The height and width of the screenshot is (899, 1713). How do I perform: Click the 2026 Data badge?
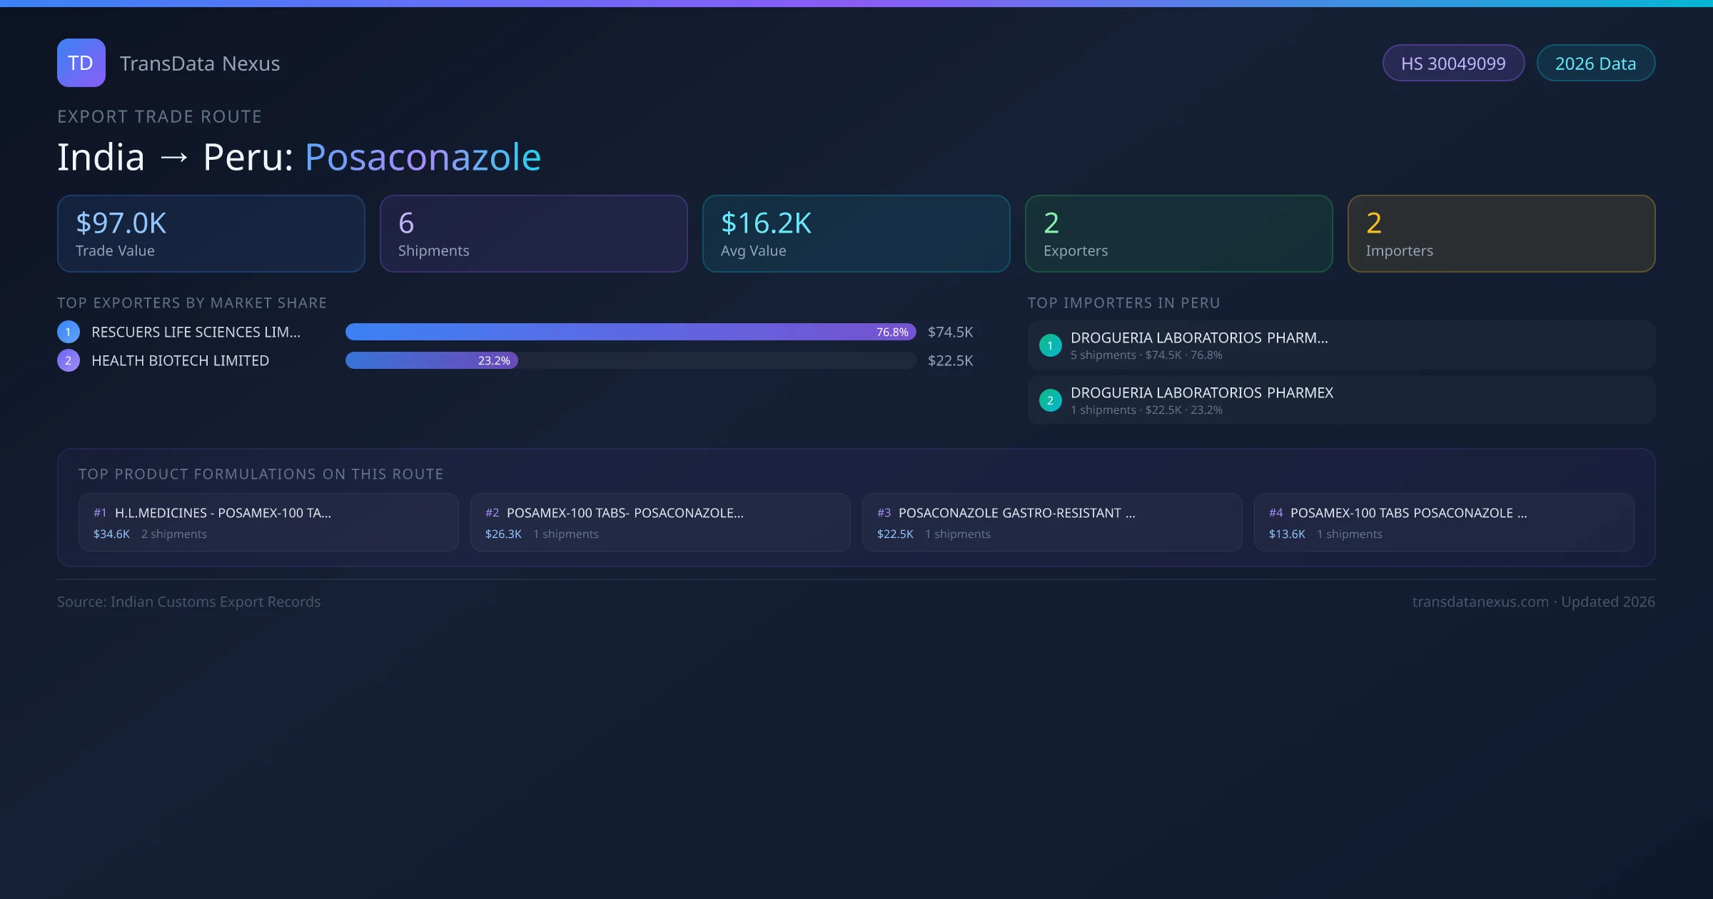click(x=1595, y=64)
